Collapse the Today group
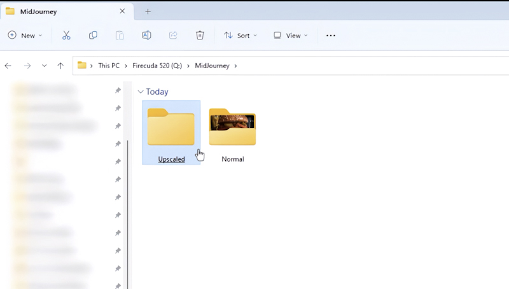Image resolution: width=509 pixels, height=289 pixels. coord(141,92)
